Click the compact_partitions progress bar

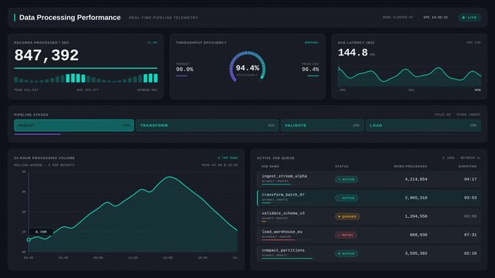coord(287,259)
